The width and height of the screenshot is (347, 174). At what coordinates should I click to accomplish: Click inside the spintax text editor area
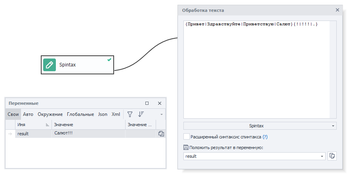pos(259,71)
